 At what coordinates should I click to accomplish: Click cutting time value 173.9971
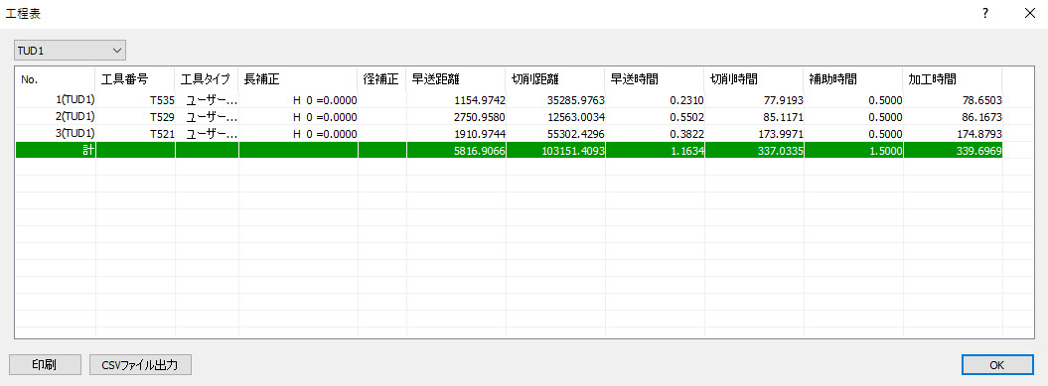point(781,134)
